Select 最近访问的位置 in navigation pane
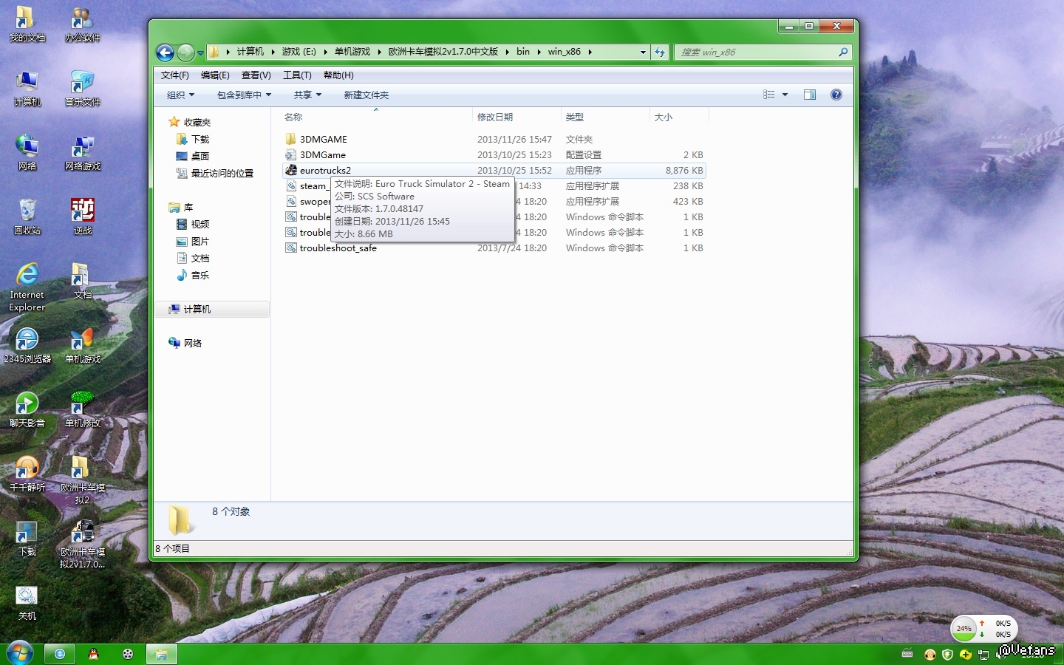This screenshot has height=665, width=1064. 215,173
